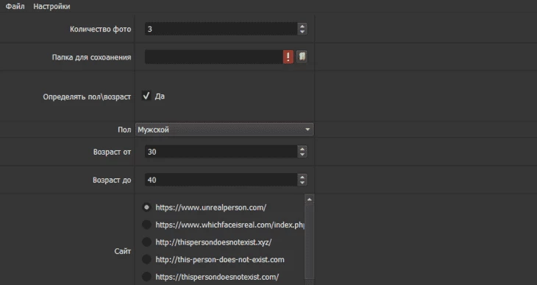Viewport: 537px width, 285px height.
Task: Click the Возраст до input field
Action: tap(221, 180)
